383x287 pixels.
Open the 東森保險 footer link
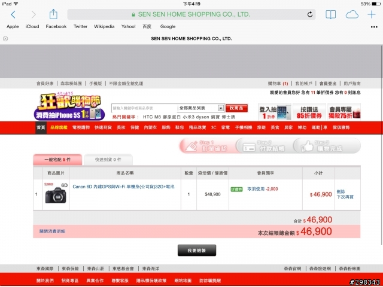pyautogui.click(x=71, y=268)
